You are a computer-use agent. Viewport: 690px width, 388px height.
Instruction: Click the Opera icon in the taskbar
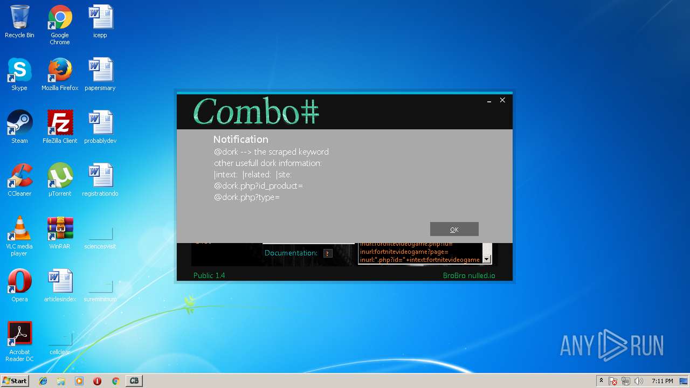(x=97, y=381)
